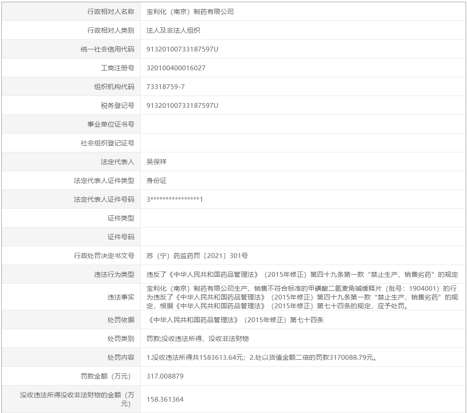Select the label '违法事实'
This screenshot has width=467, height=413.
pos(121,297)
